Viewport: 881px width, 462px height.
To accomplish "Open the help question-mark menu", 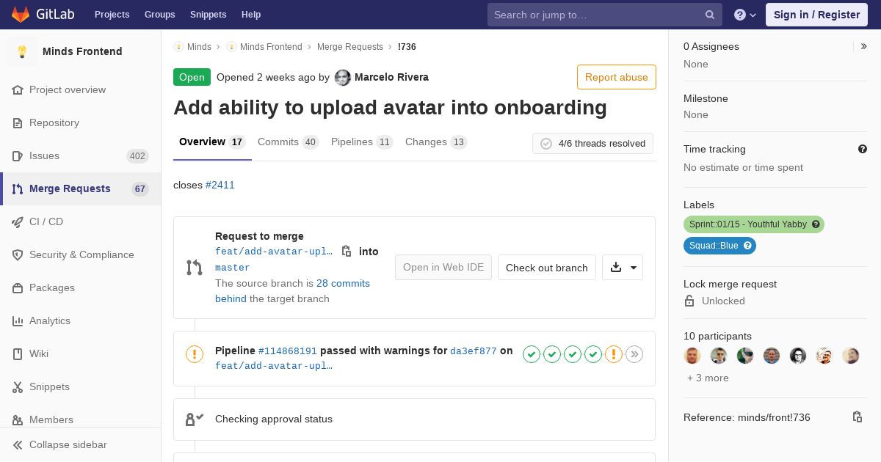I will pos(745,15).
